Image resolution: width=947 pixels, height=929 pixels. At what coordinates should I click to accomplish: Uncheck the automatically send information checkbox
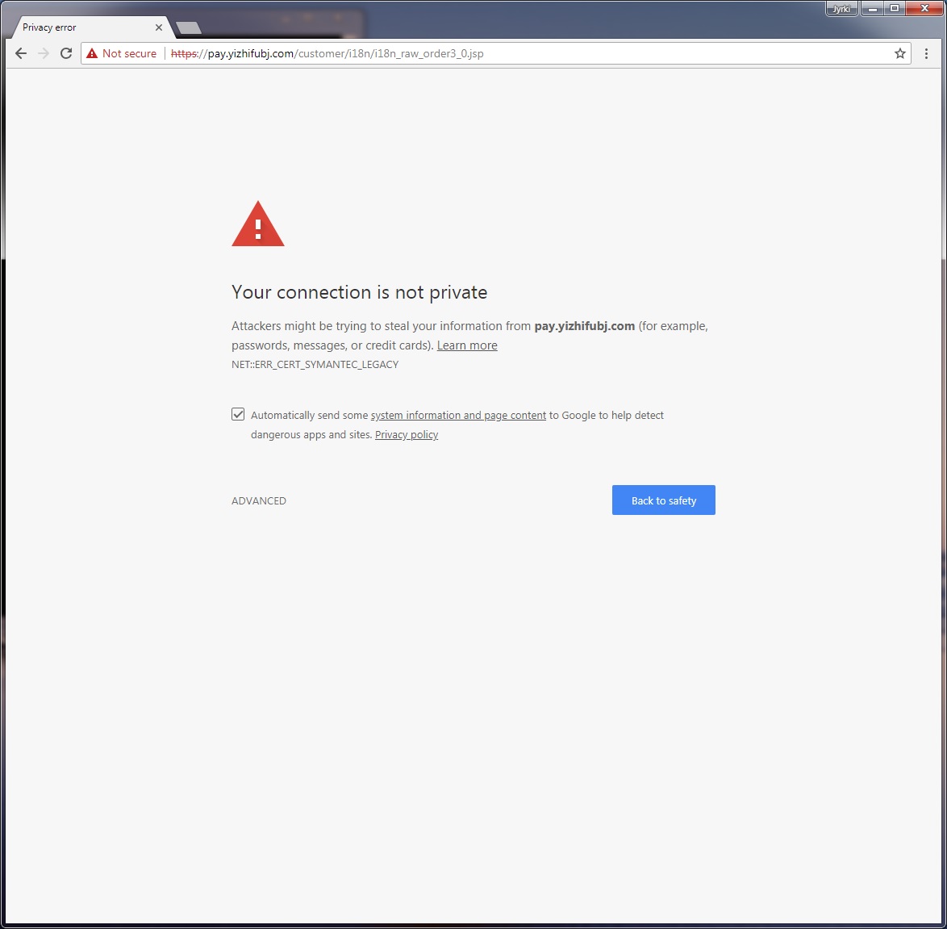238,414
